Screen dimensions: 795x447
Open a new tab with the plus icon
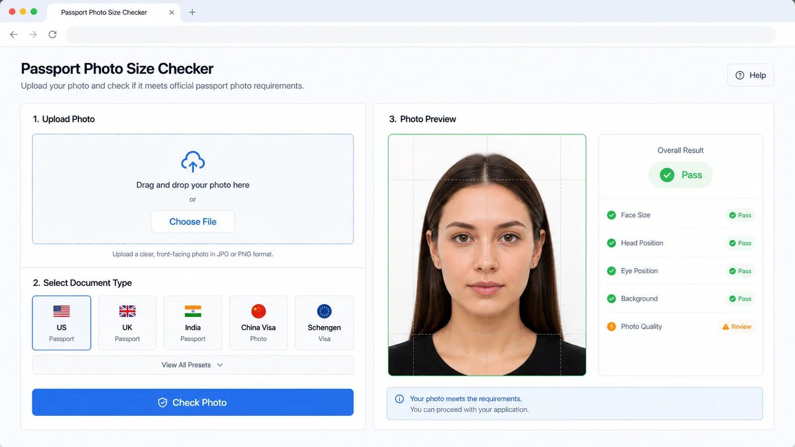pos(192,12)
